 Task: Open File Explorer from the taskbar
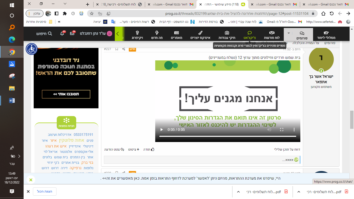[x=12, y=88]
